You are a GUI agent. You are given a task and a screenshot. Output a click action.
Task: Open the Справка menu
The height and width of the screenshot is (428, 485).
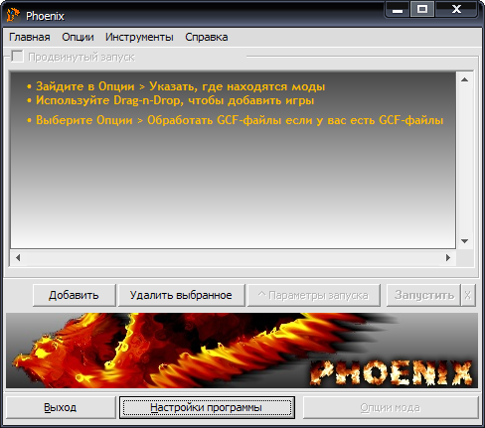(207, 37)
